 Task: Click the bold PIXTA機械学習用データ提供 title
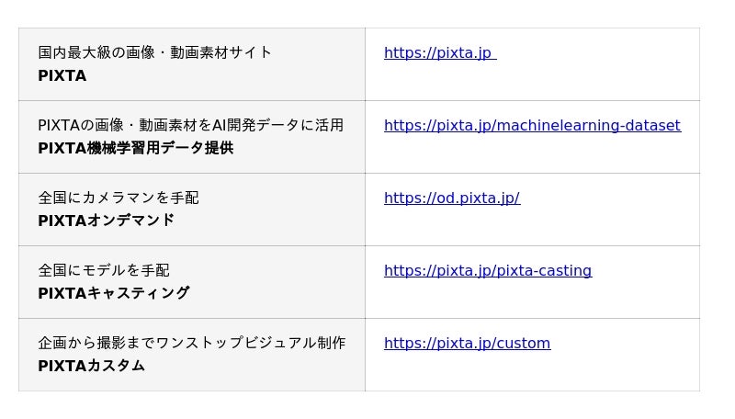coord(135,148)
